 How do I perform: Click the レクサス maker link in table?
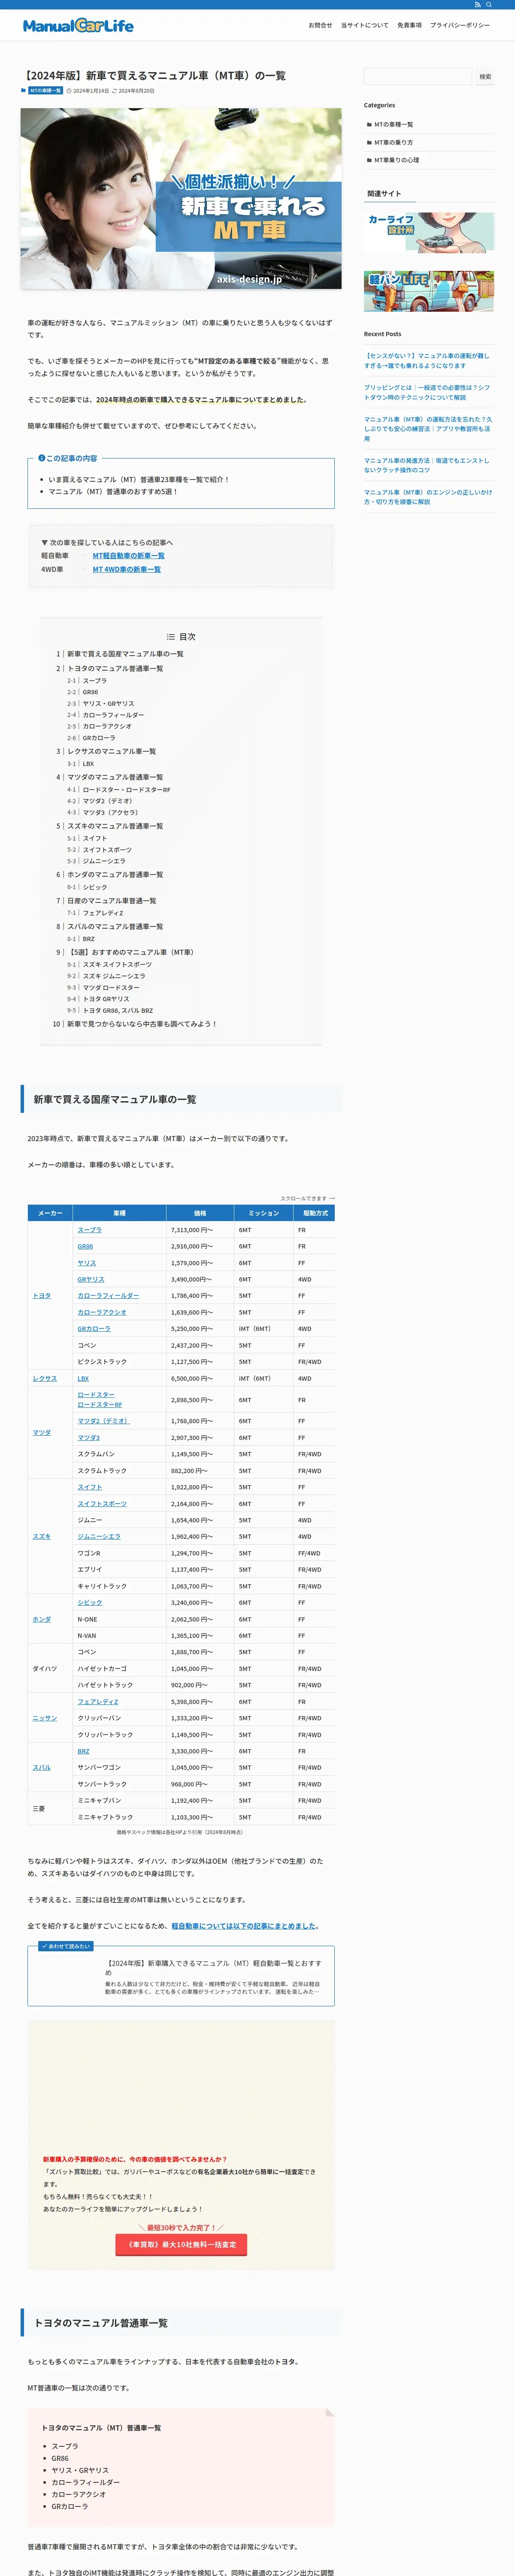(x=45, y=1379)
